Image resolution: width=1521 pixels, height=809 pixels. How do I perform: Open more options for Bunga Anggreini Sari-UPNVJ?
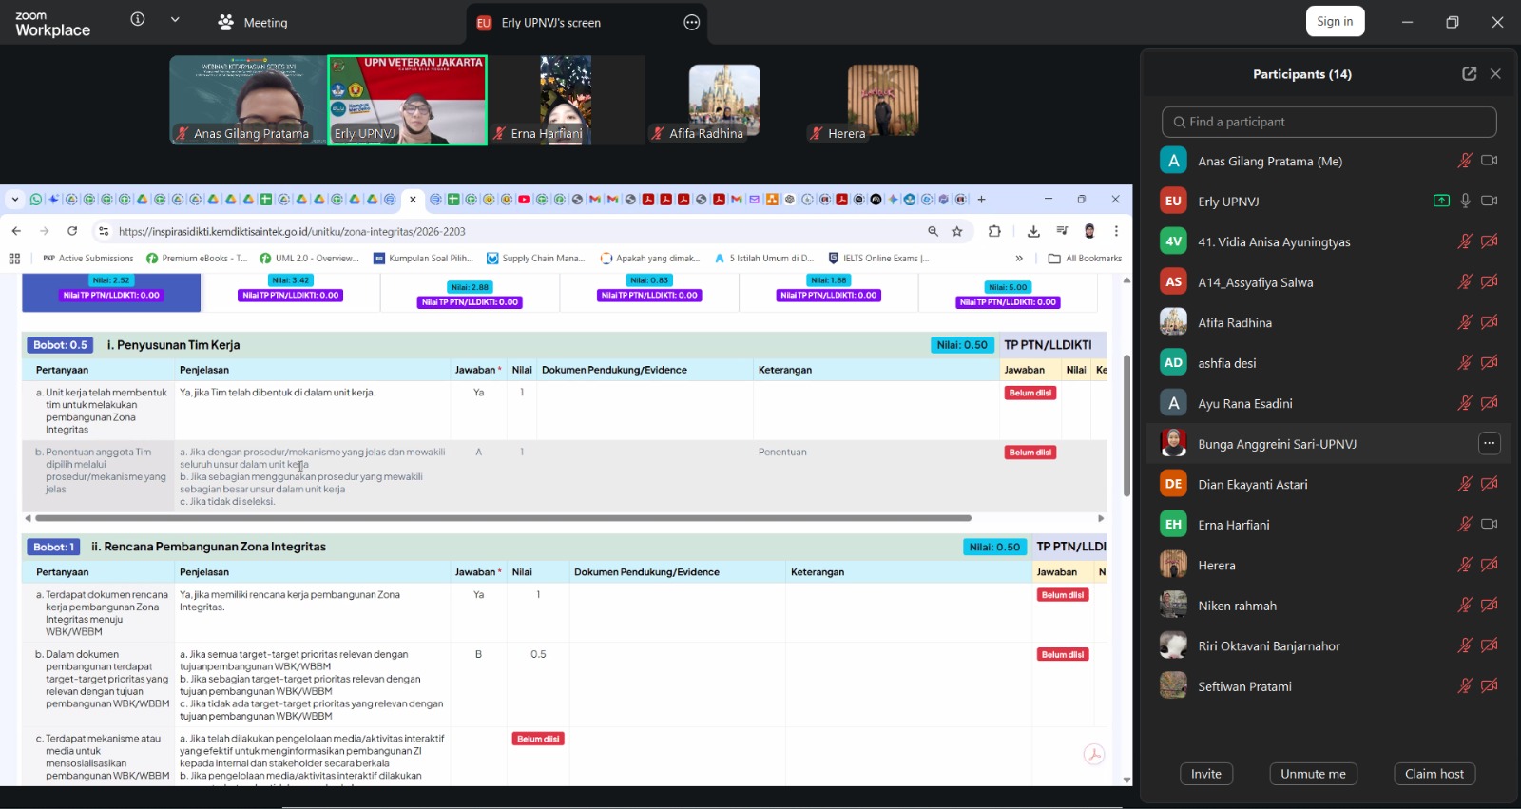pos(1489,443)
